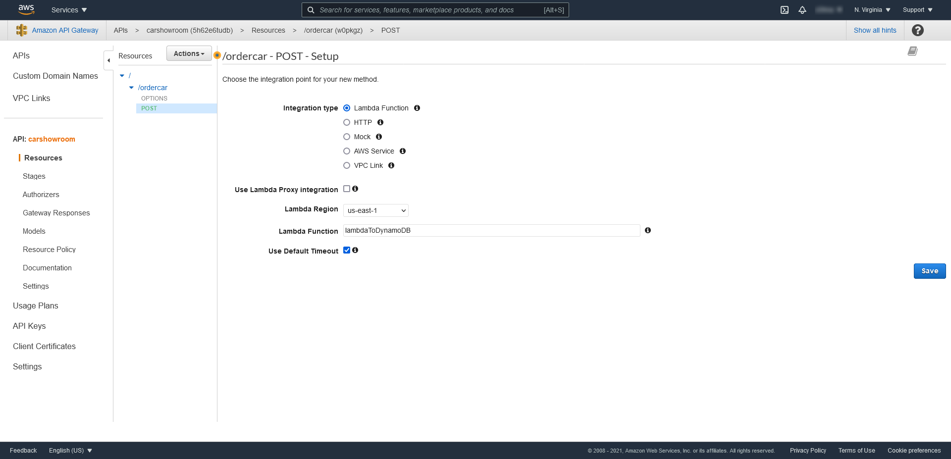951x459 pixels.
Task: Select VPC Link integration type
Action: pyautogui.click(x=347, y=165)
